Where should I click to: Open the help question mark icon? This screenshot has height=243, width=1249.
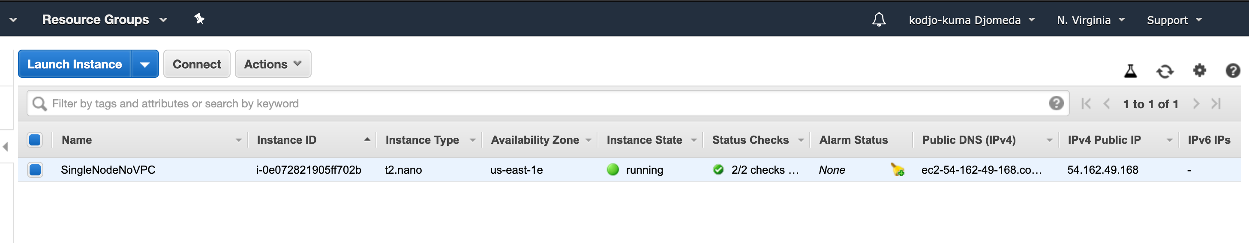coord(1233,71)
